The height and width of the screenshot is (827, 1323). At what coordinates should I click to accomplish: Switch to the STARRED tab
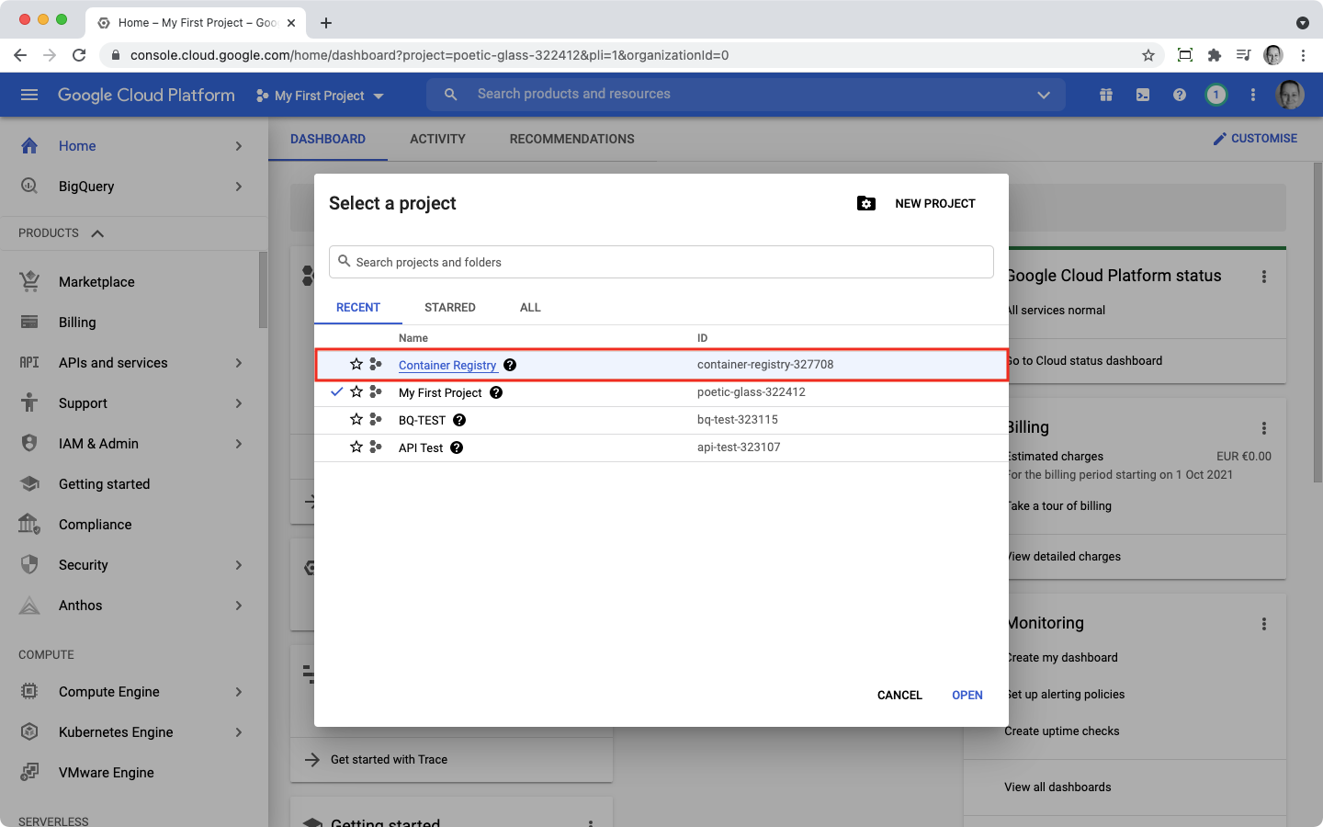450,308
